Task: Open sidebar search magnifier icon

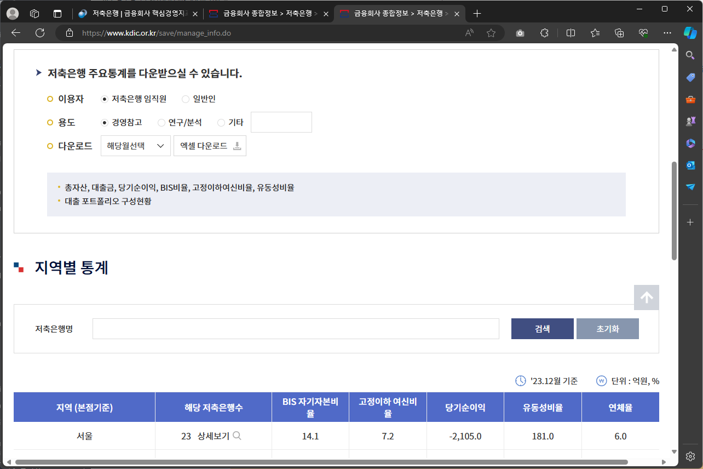Action: (690, 55)
